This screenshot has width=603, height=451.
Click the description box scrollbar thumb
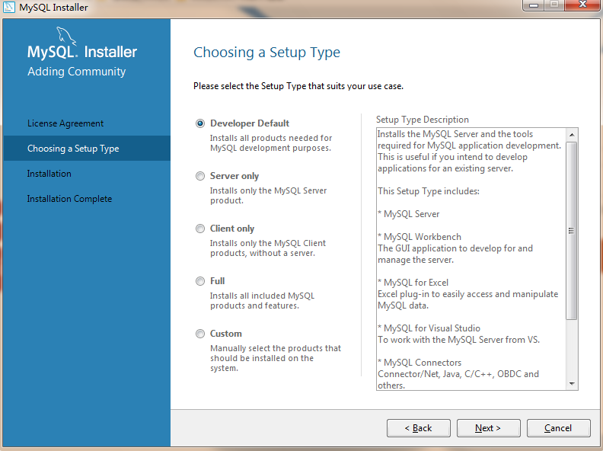click(x=572, y=231)
